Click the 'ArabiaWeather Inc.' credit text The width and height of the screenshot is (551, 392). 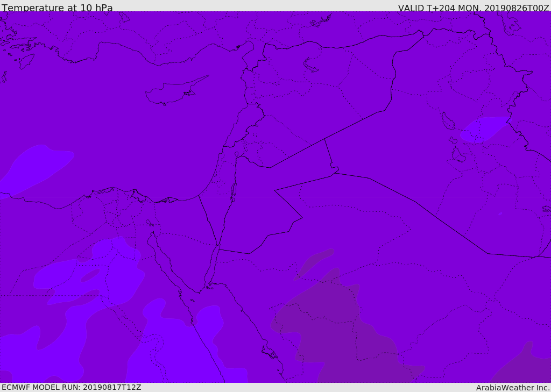coord(513,388)
